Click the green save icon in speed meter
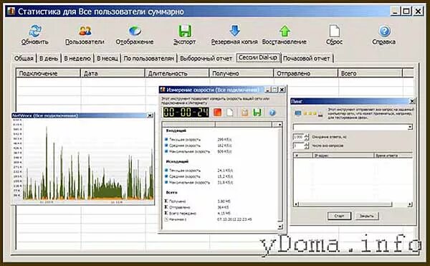Viewport: 430px width, 266px height. 257,113
